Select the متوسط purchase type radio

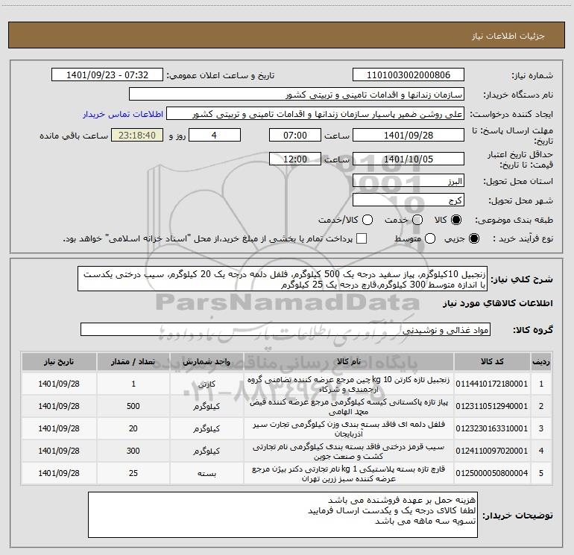click(430, 238)
